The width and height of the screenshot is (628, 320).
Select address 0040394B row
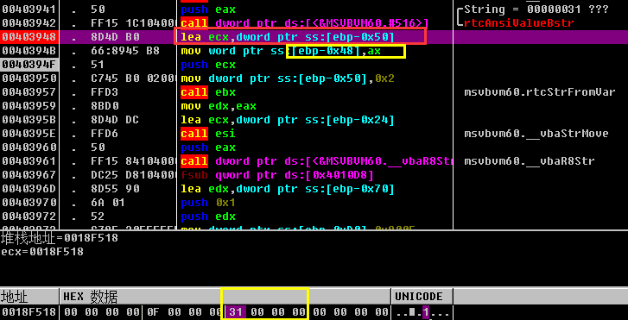(29, 51)
